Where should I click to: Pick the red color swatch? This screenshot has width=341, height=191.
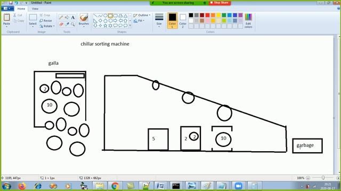207,15
